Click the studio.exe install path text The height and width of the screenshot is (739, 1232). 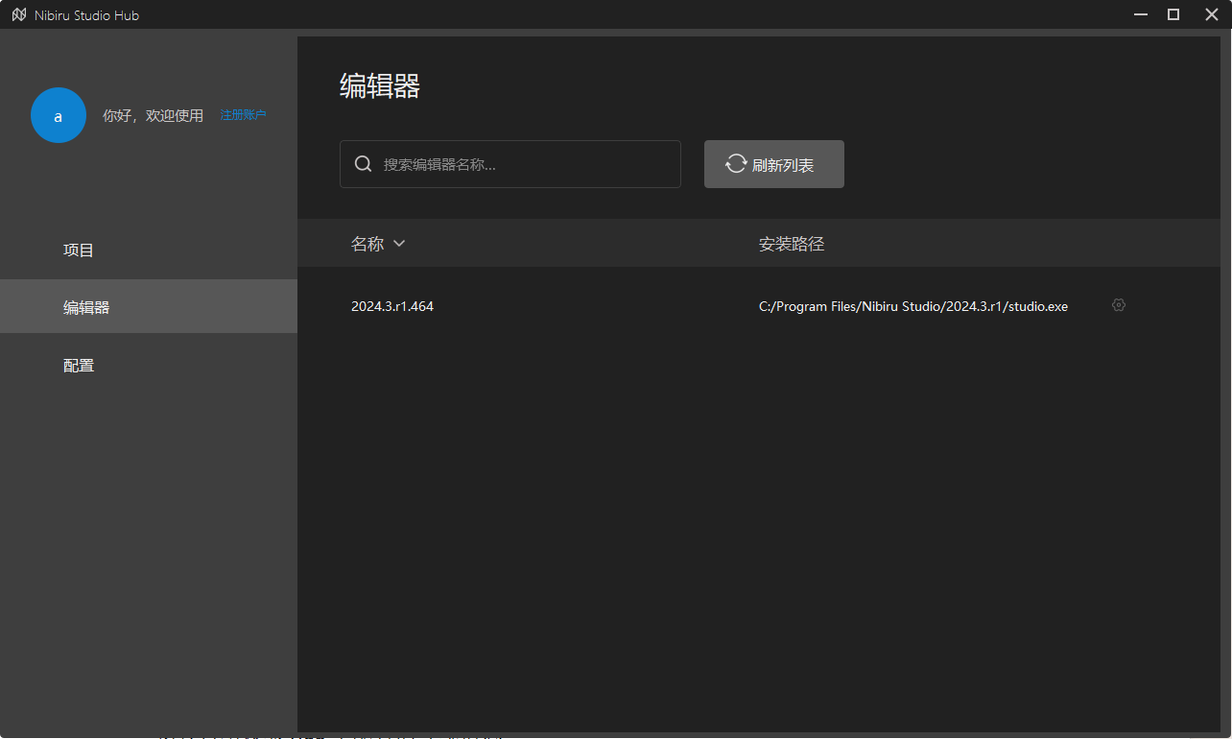pos(912,307)
